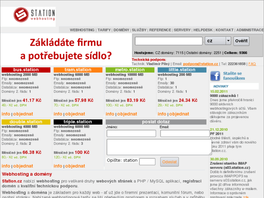Focus the Opište station captcha field
Image resolution: width=264 pixels, height=198 pixels.
point(147,162)
